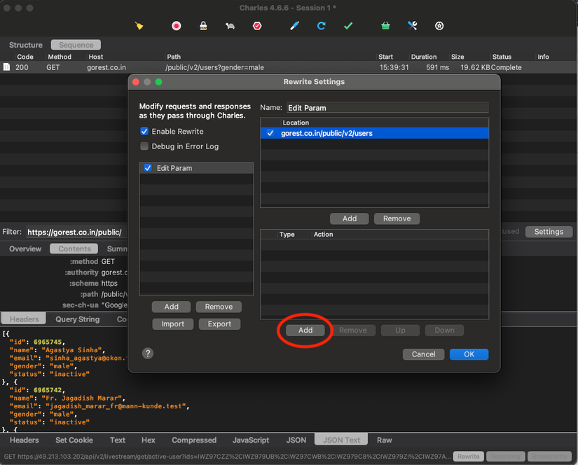578x465 pixels.
Task: Click document icon of the 200 GET row
Action: coord(6,67)
